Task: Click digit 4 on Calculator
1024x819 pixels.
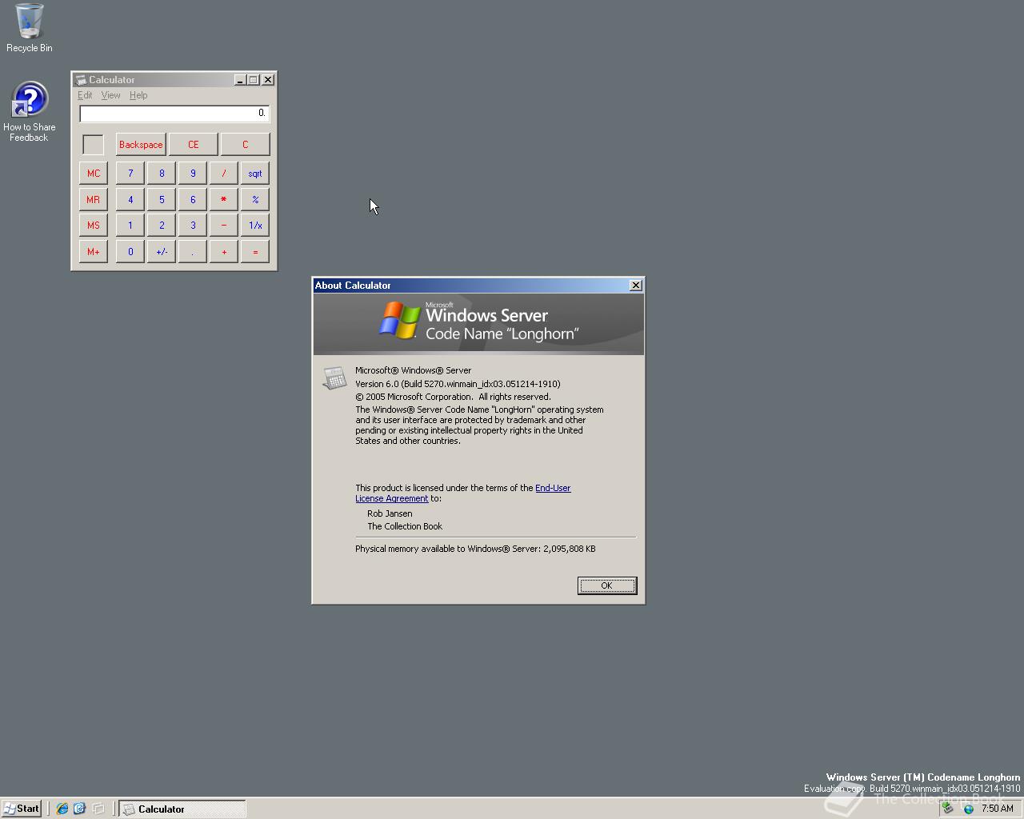Action: [130, 199]
